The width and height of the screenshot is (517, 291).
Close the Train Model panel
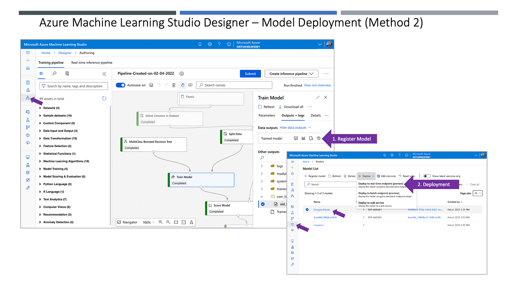click(325, 97)
